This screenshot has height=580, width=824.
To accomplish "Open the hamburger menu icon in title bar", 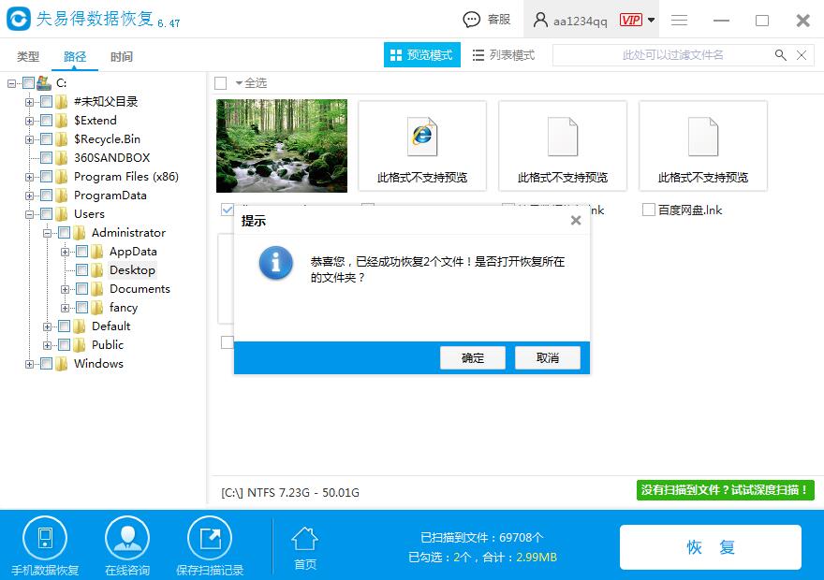I will point(680,20).
